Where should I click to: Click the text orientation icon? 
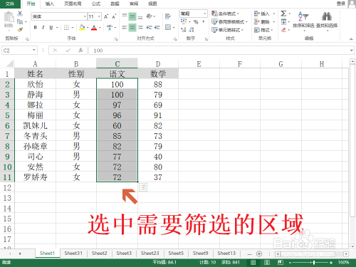(150, 16)
